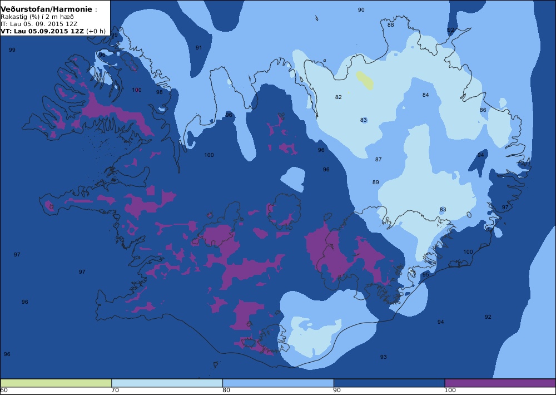Click the purple 100 legend swatch

tap(500, 383)
